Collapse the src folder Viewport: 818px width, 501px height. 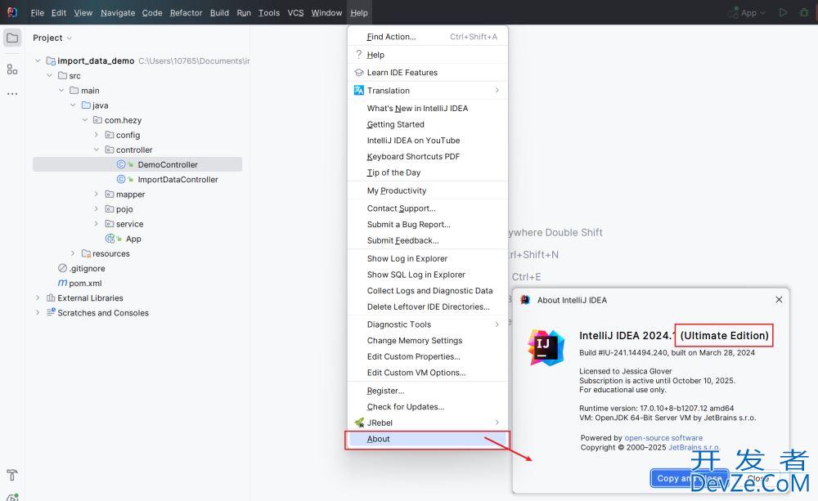click(x=50, y=75)
